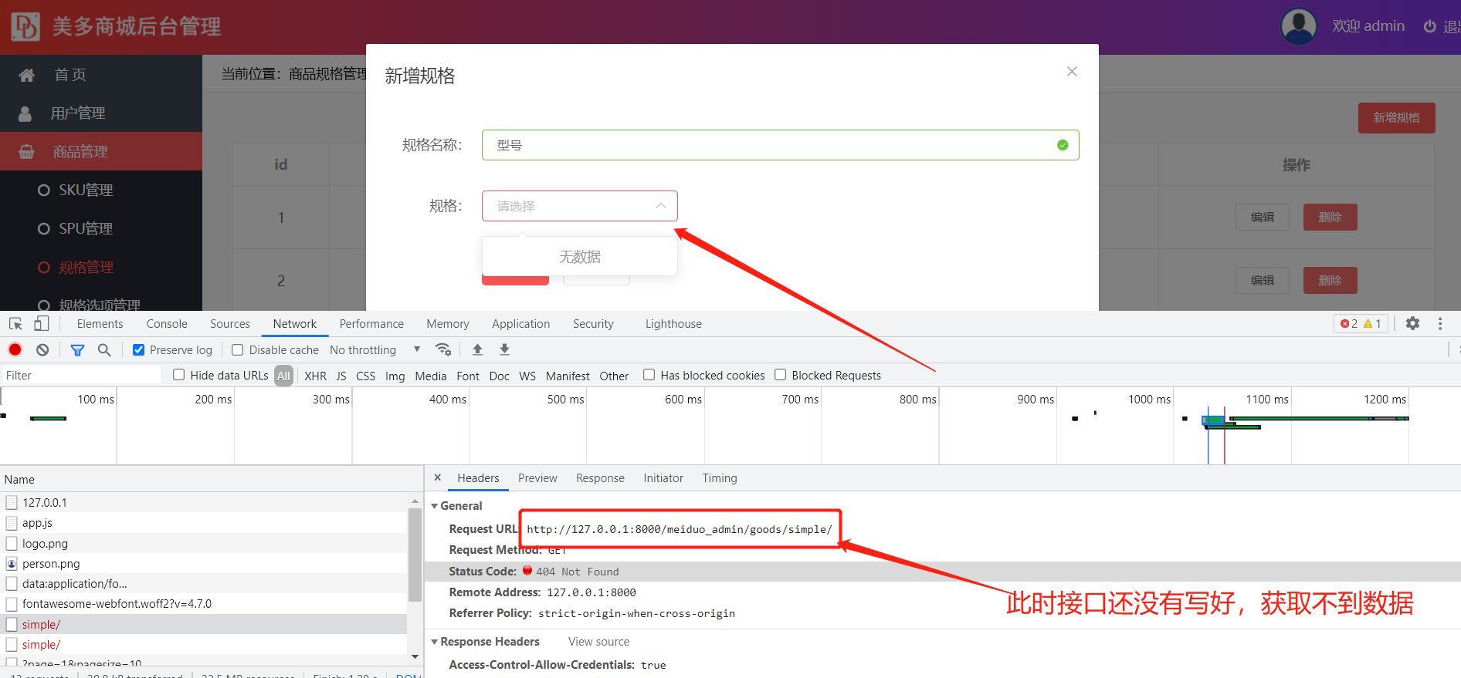Check Hide data URLs
This screenshot has width=1461, height=678.
[x=178, y=375]
